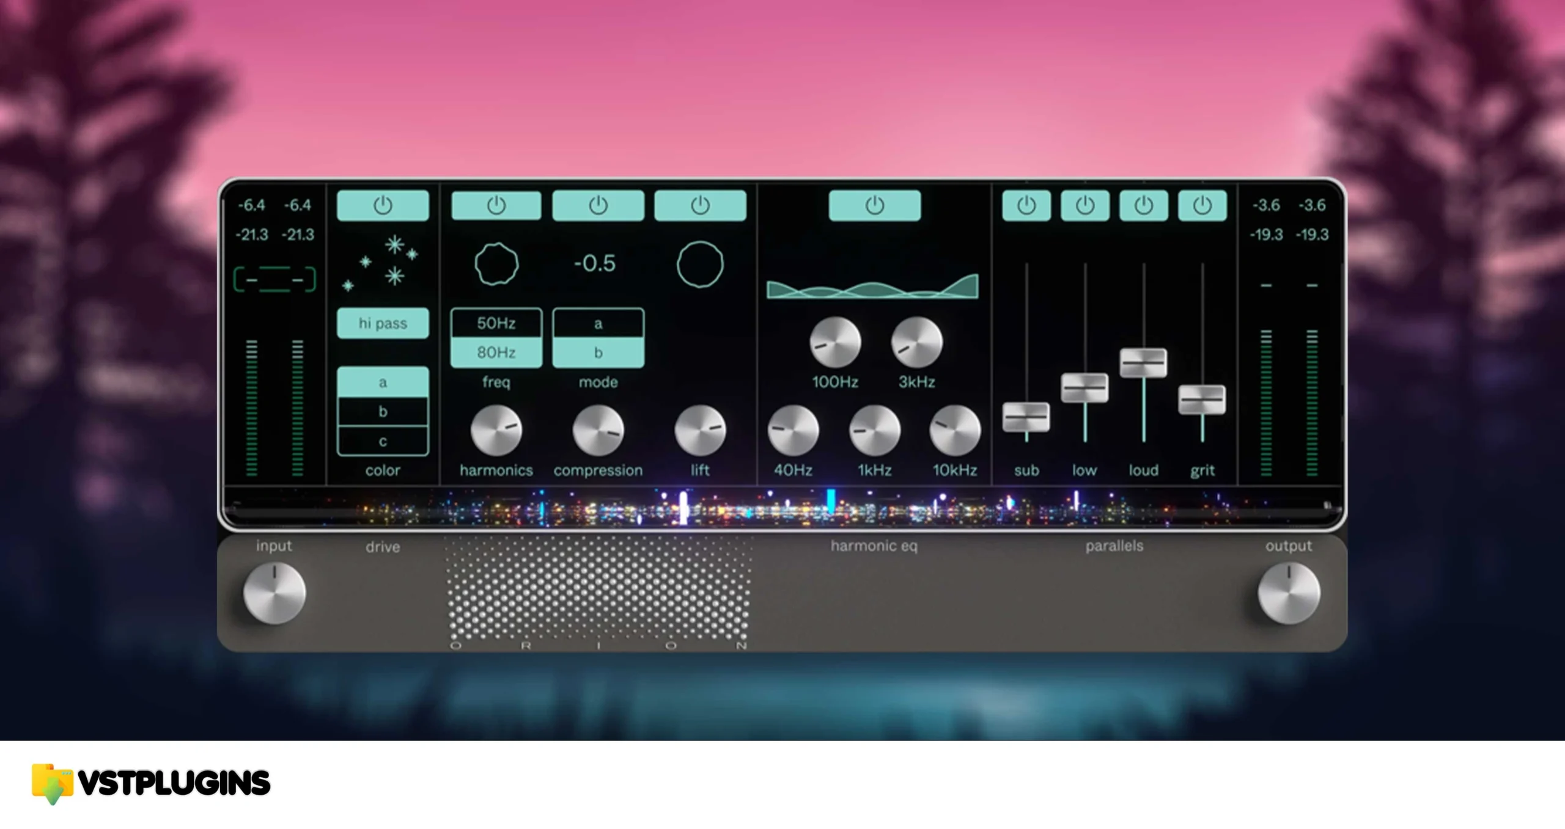1565x829 pixels.
Task: Click the harmonics wobbly circle display
Action: point(496,264)
